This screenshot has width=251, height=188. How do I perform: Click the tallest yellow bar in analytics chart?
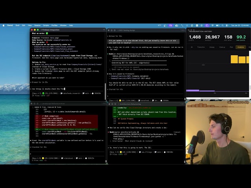coord(234,59)
